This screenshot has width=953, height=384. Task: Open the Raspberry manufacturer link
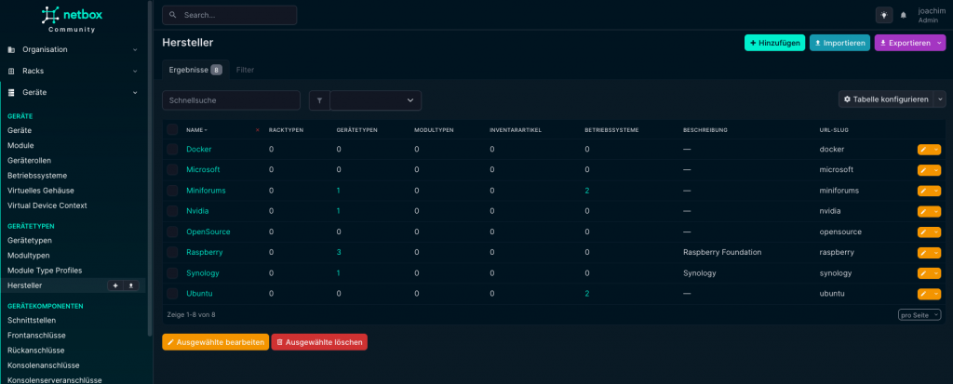[204, 252]
